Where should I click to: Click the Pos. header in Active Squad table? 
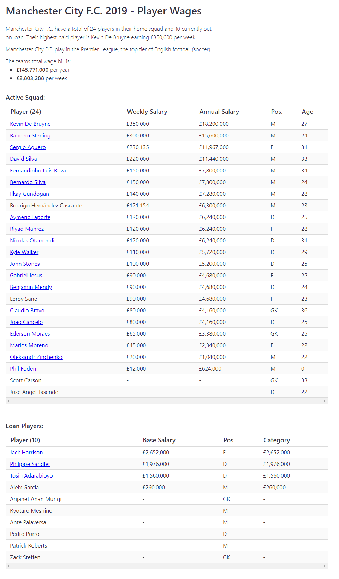click(x=276, y=112)
